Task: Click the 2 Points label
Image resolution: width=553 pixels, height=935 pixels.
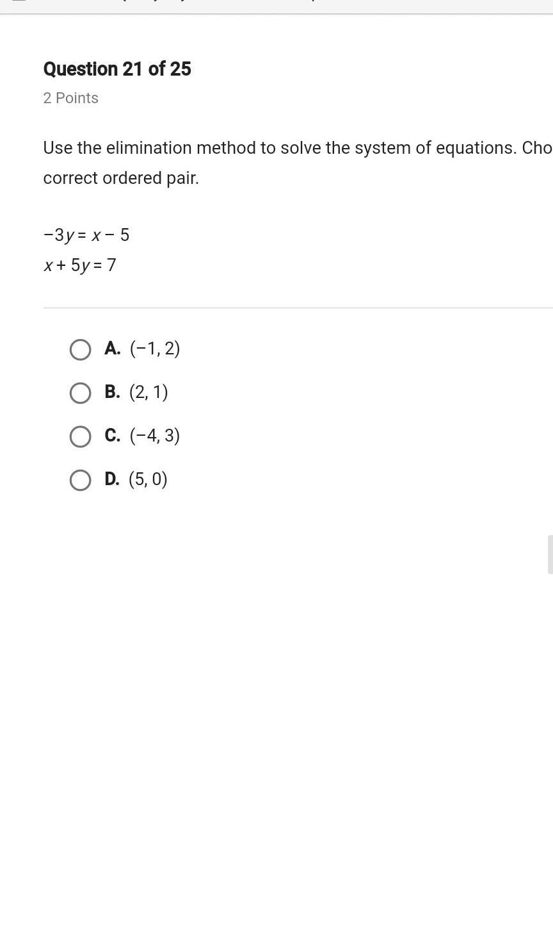Action: pos(71,98)
